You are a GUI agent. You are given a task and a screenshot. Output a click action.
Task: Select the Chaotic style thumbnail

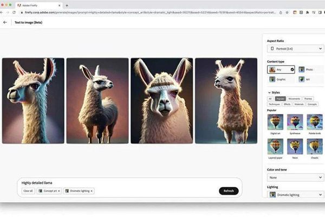(x=315, y=146)
